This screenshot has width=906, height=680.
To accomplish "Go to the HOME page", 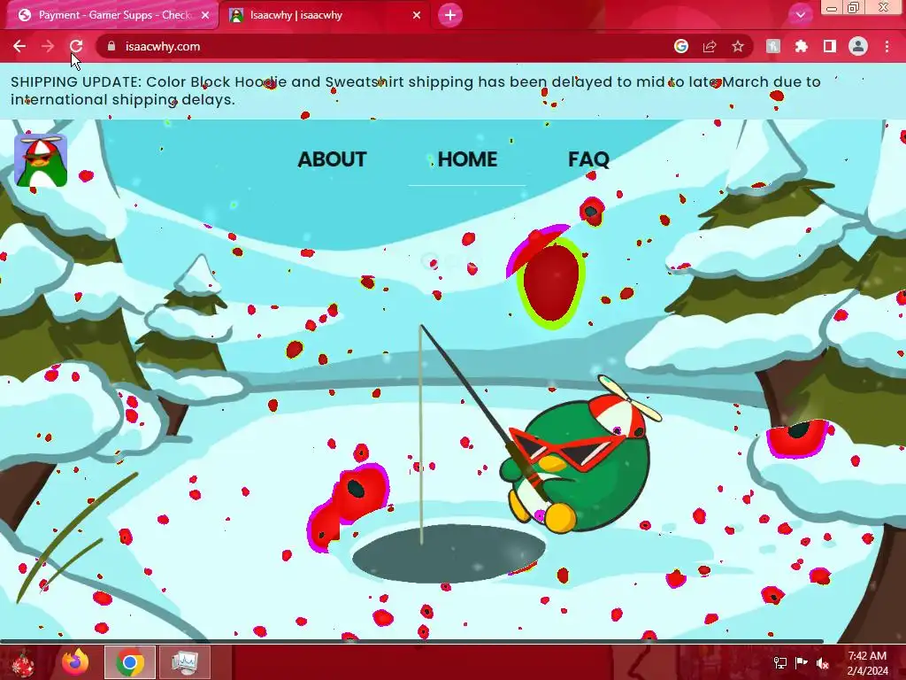I will coord(467,159).
